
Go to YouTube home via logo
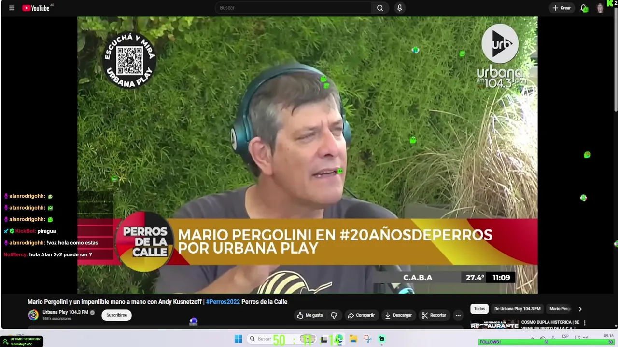click(36, 8)
